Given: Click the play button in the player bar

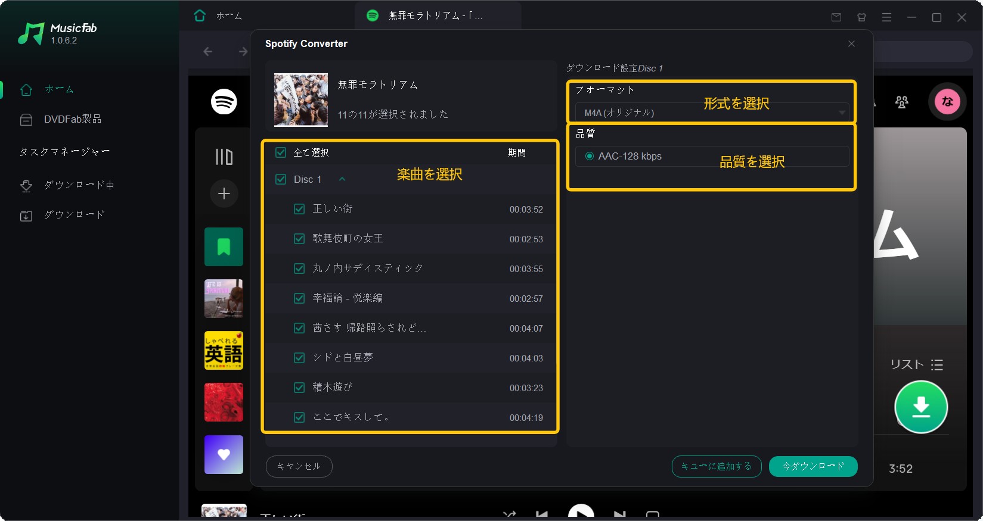Looking at the screenshot, I should [x=581, y=513].
